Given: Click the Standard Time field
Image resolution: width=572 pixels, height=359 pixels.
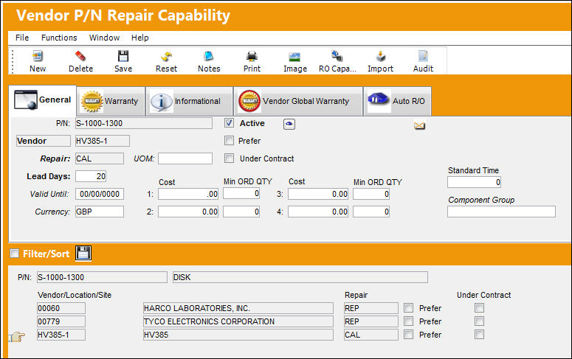Looking at the screenshot, I should 475,182.
